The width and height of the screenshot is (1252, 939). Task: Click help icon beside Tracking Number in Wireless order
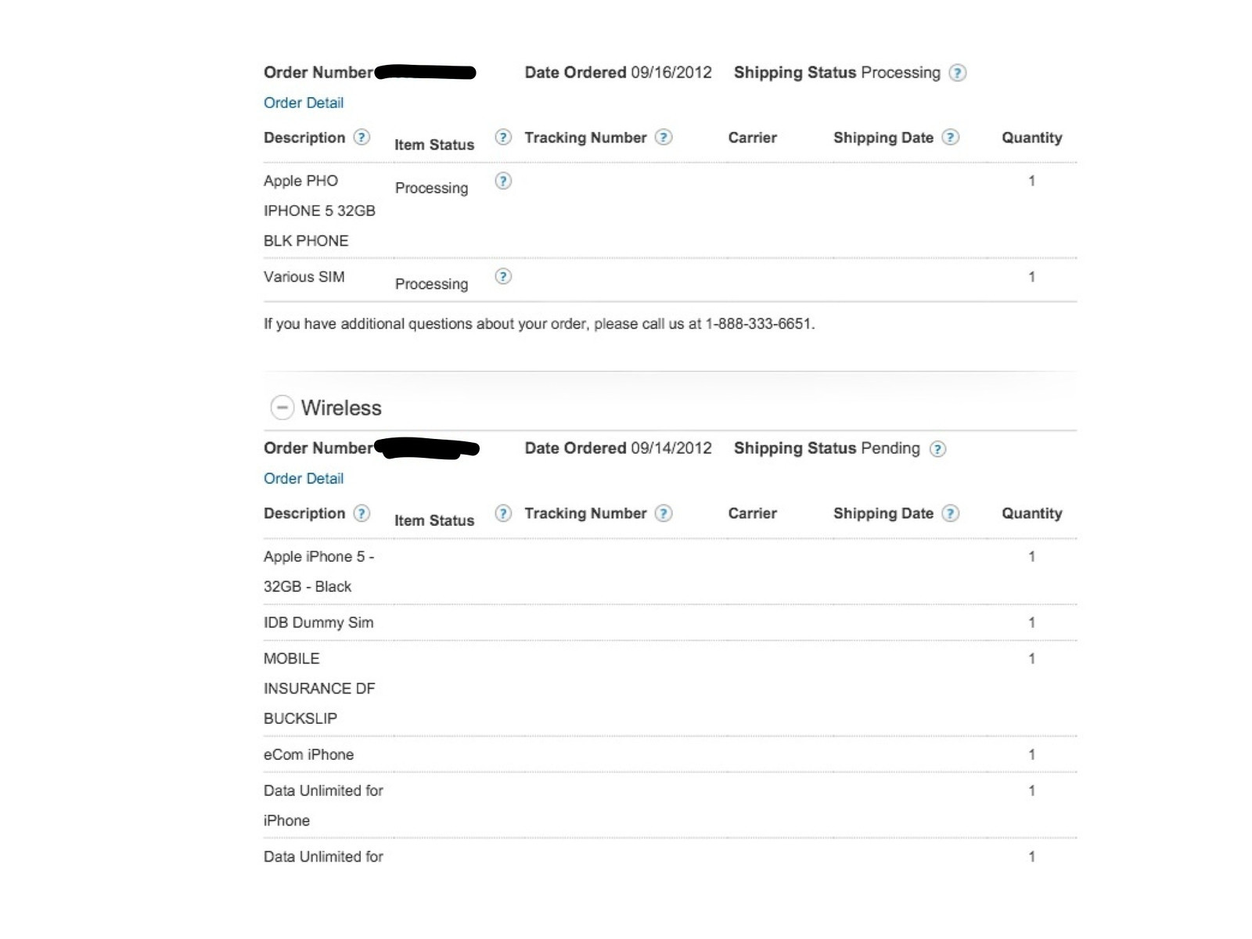pyautogui.click(x=663, y=513)
